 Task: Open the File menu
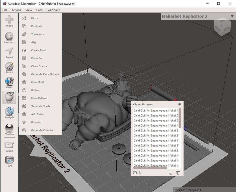[5, 10]
